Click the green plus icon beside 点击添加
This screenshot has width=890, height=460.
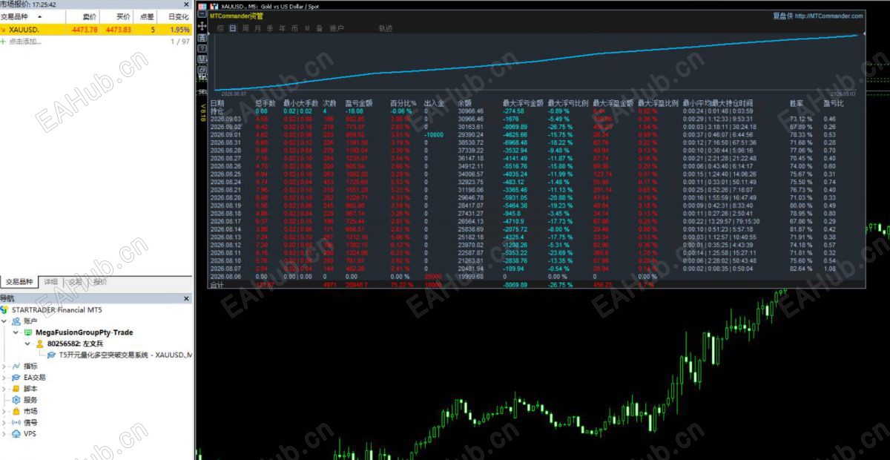[4, 42]
